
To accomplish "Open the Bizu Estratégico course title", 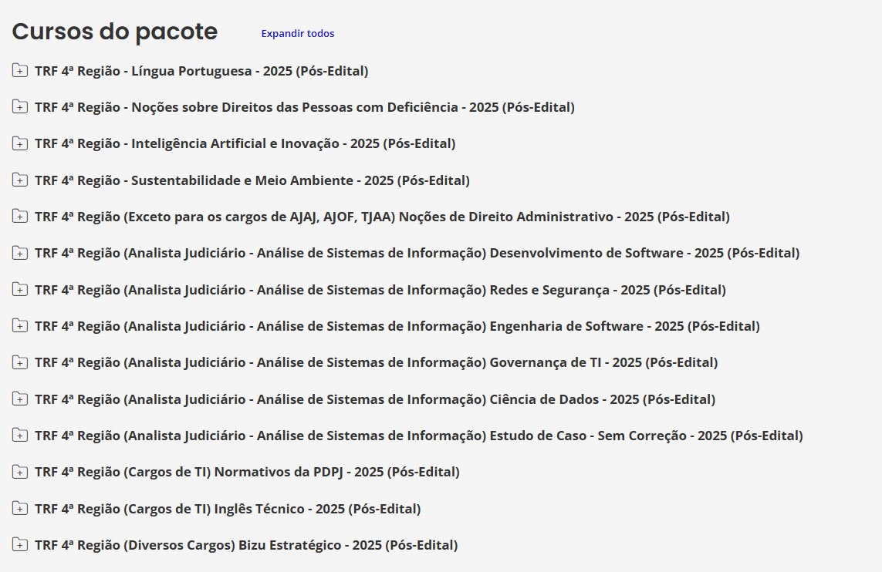I will coord(246,545).
